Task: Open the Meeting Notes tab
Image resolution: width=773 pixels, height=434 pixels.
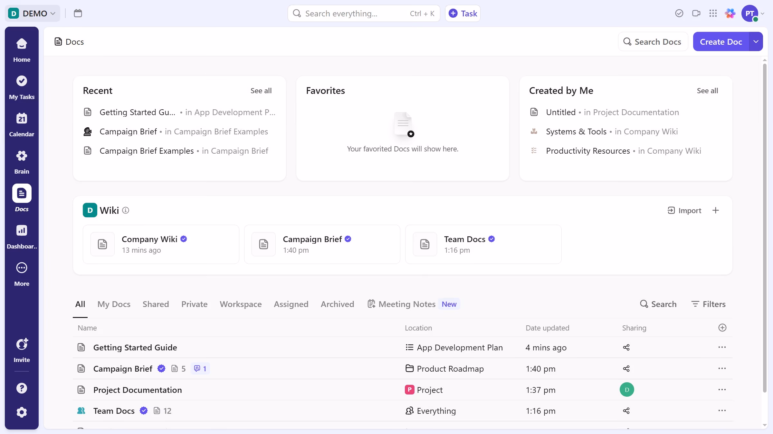Action: (414, 304)
